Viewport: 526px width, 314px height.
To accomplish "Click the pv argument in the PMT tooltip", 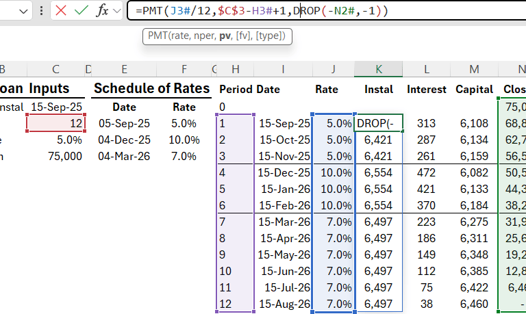I will pos(225,36).
